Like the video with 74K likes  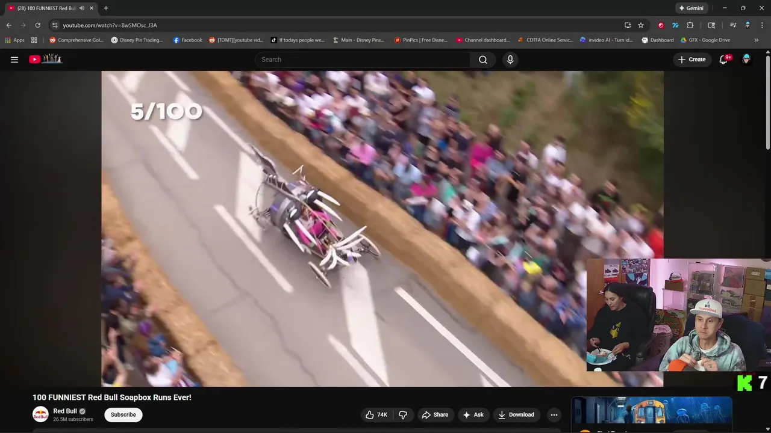point(376,414)
